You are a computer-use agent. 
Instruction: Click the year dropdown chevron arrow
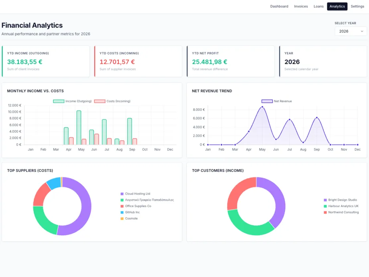[x=362, y=31]
